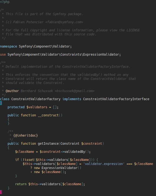Click the 'if' keyword
Image resolution: width=156 pixels, height=196 pixels.
(17, 160)
